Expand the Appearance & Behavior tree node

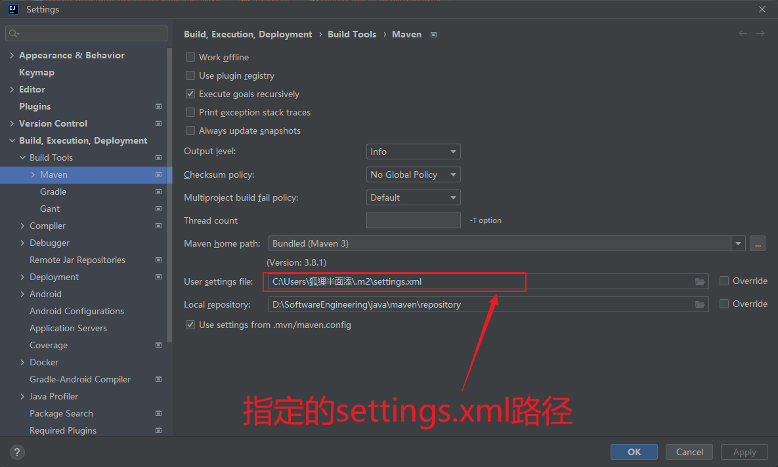pyautogui.click(x=11, y=55)
